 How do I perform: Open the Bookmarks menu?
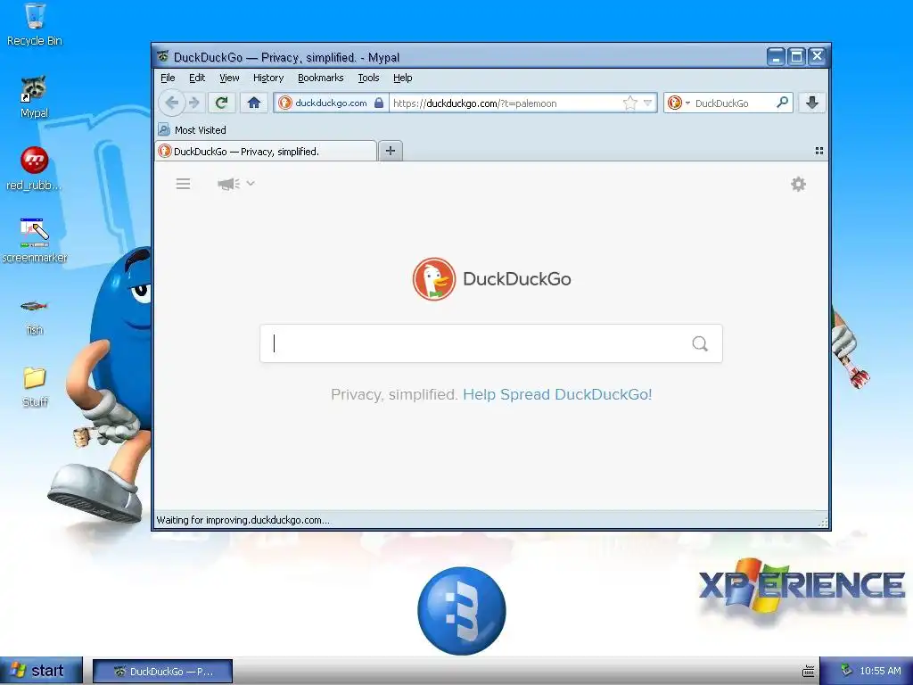click(x=320, y=78)
